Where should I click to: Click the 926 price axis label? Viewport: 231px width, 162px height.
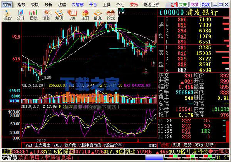(16, 37)
